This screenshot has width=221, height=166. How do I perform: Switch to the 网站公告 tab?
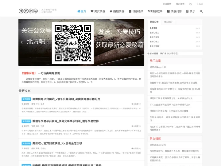154,22
